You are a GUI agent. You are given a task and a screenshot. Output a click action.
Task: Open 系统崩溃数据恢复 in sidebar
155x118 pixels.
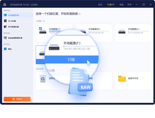click(x=15, y=38)
